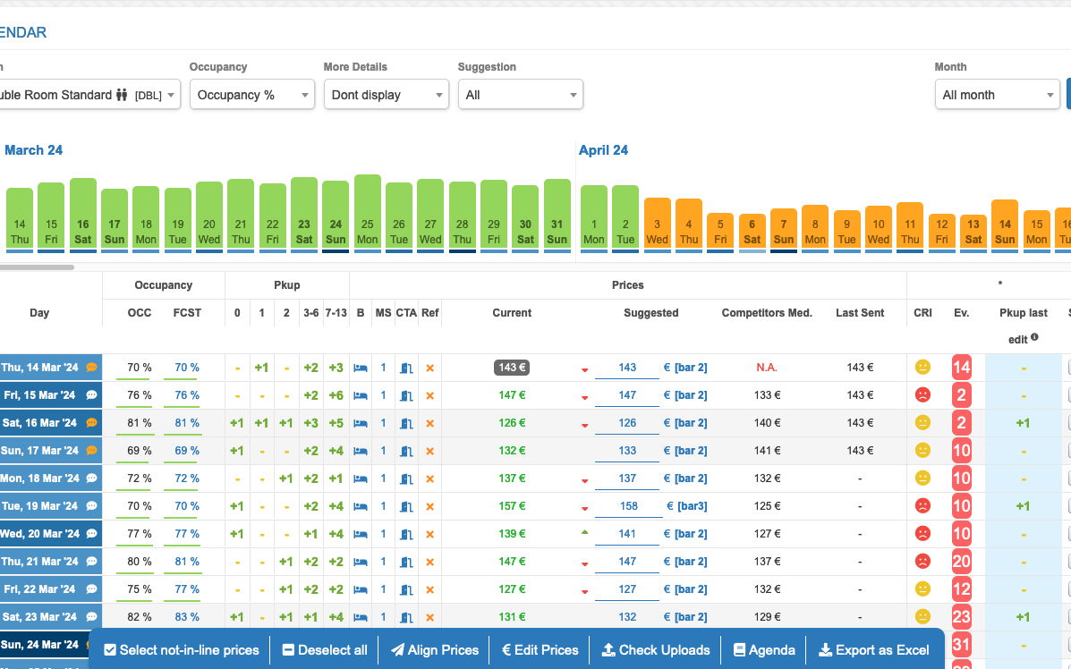Screen dimensions: 1071x669
Task: Click the yellow CRI face for Mon, 18 Mar
Action: (922, 478)
